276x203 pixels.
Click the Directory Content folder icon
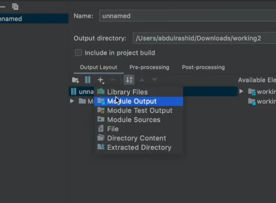click(101, 138)
